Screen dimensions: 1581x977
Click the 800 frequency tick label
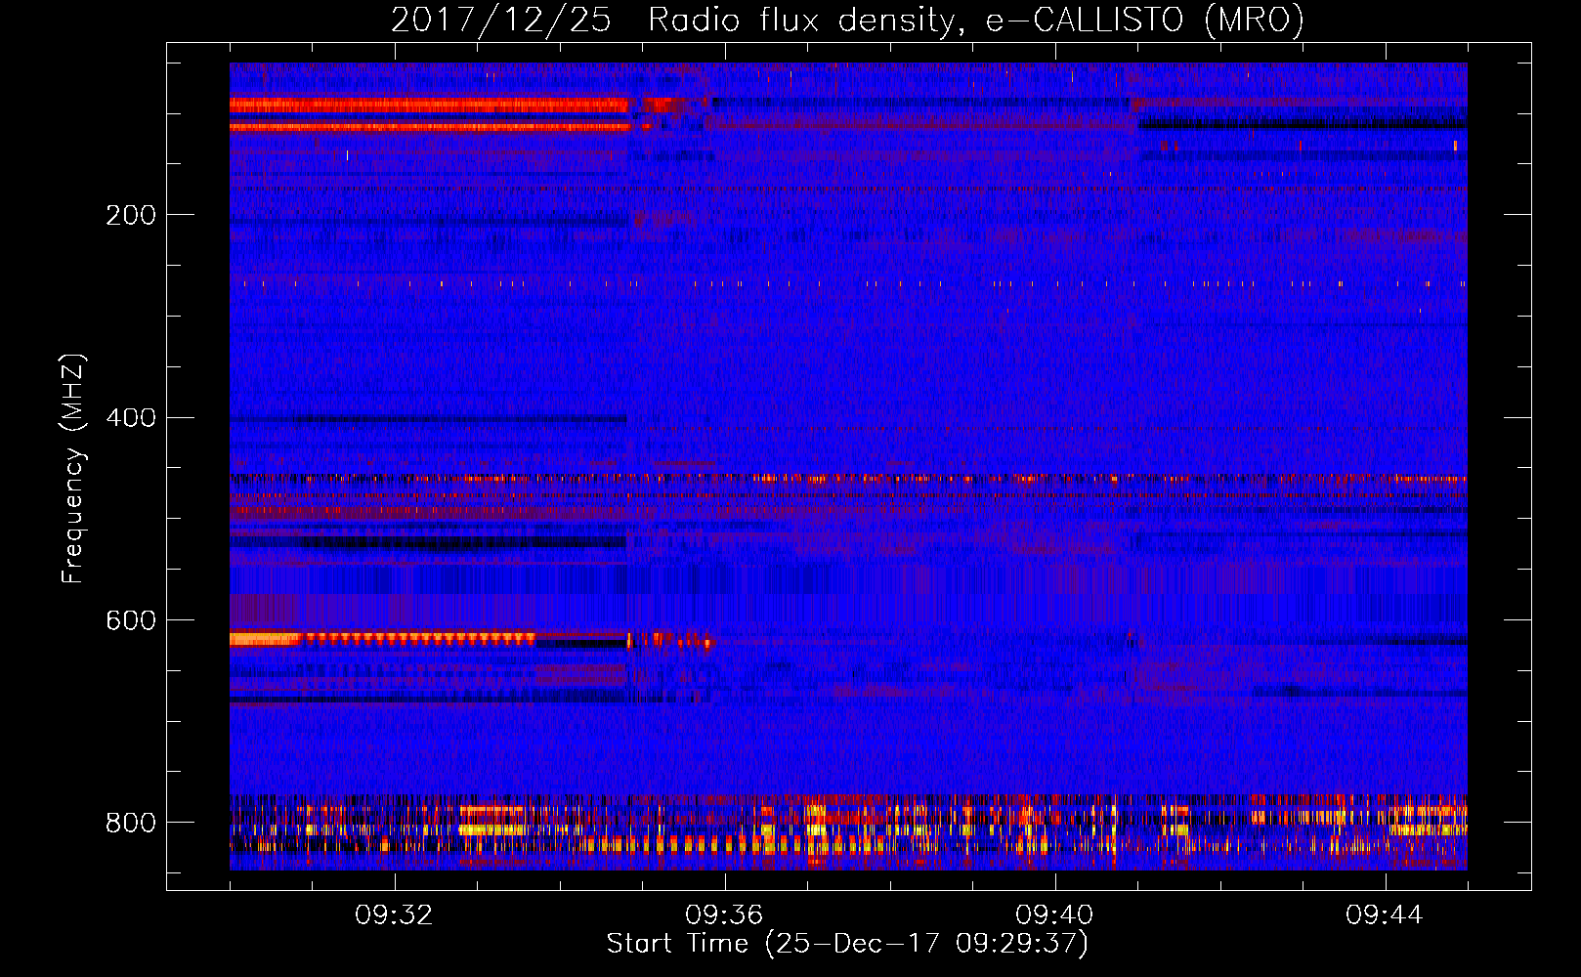(x=131, y=823)
